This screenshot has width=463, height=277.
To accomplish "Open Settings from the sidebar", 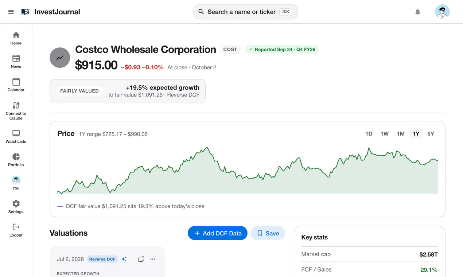I will (16, 207).
